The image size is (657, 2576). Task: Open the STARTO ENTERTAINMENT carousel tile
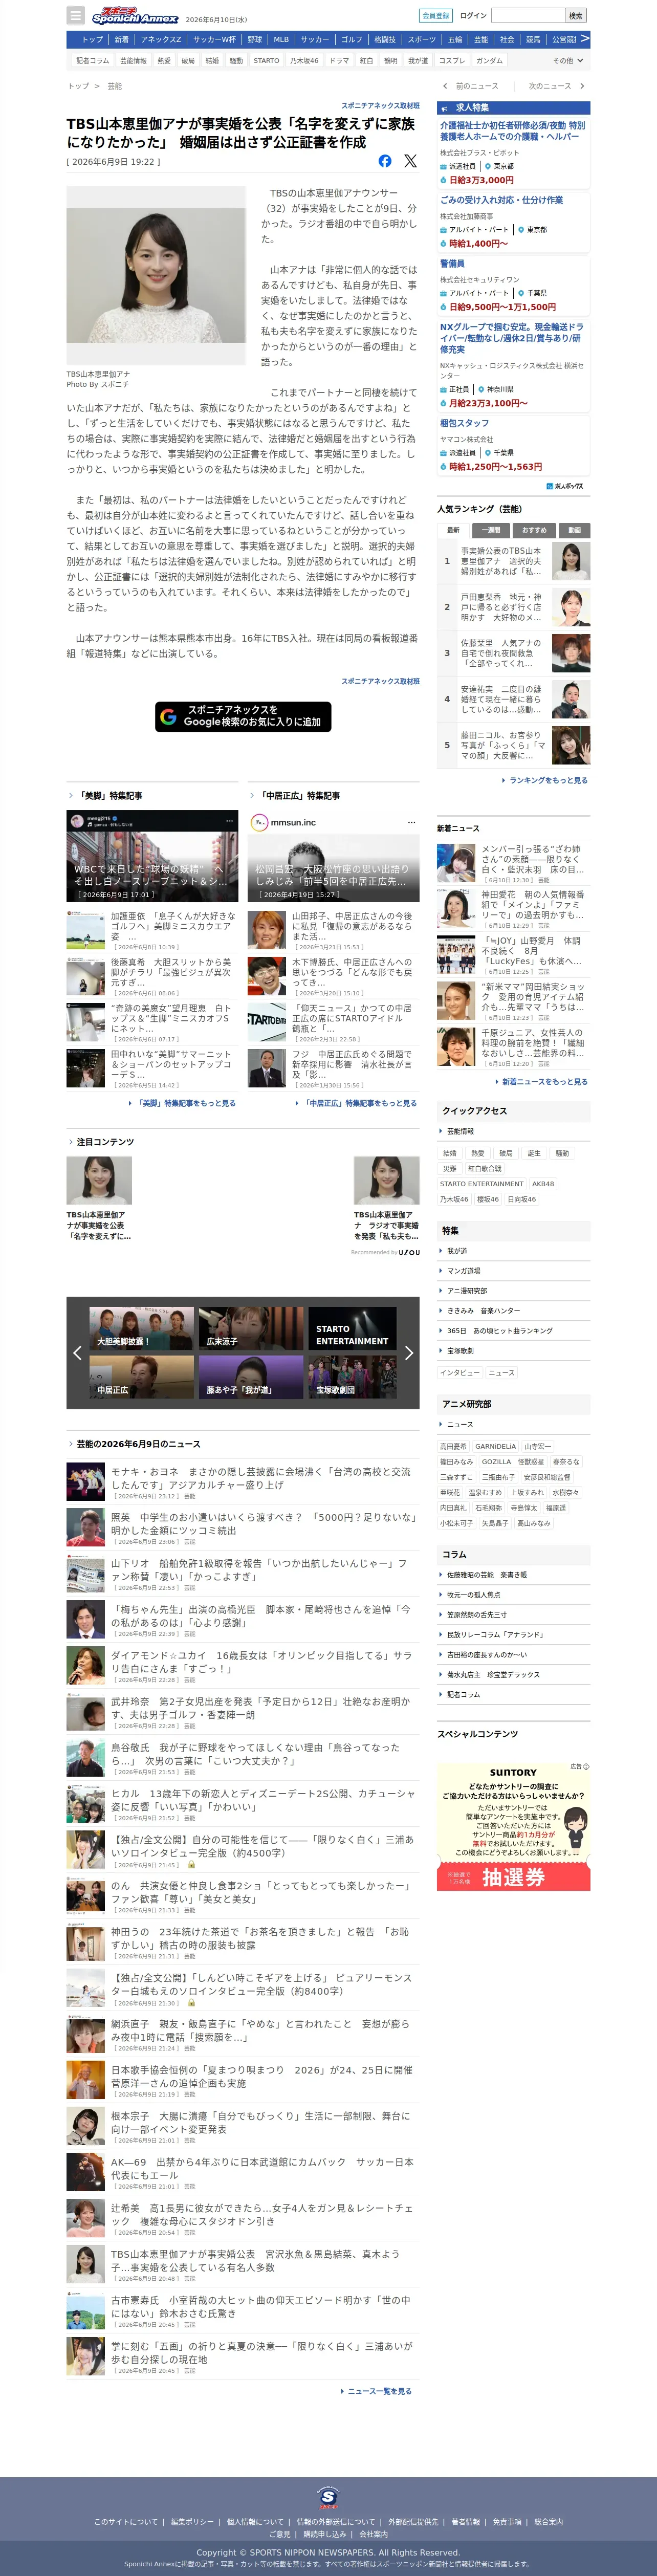pyautogui.click(x=351, y=1328)
